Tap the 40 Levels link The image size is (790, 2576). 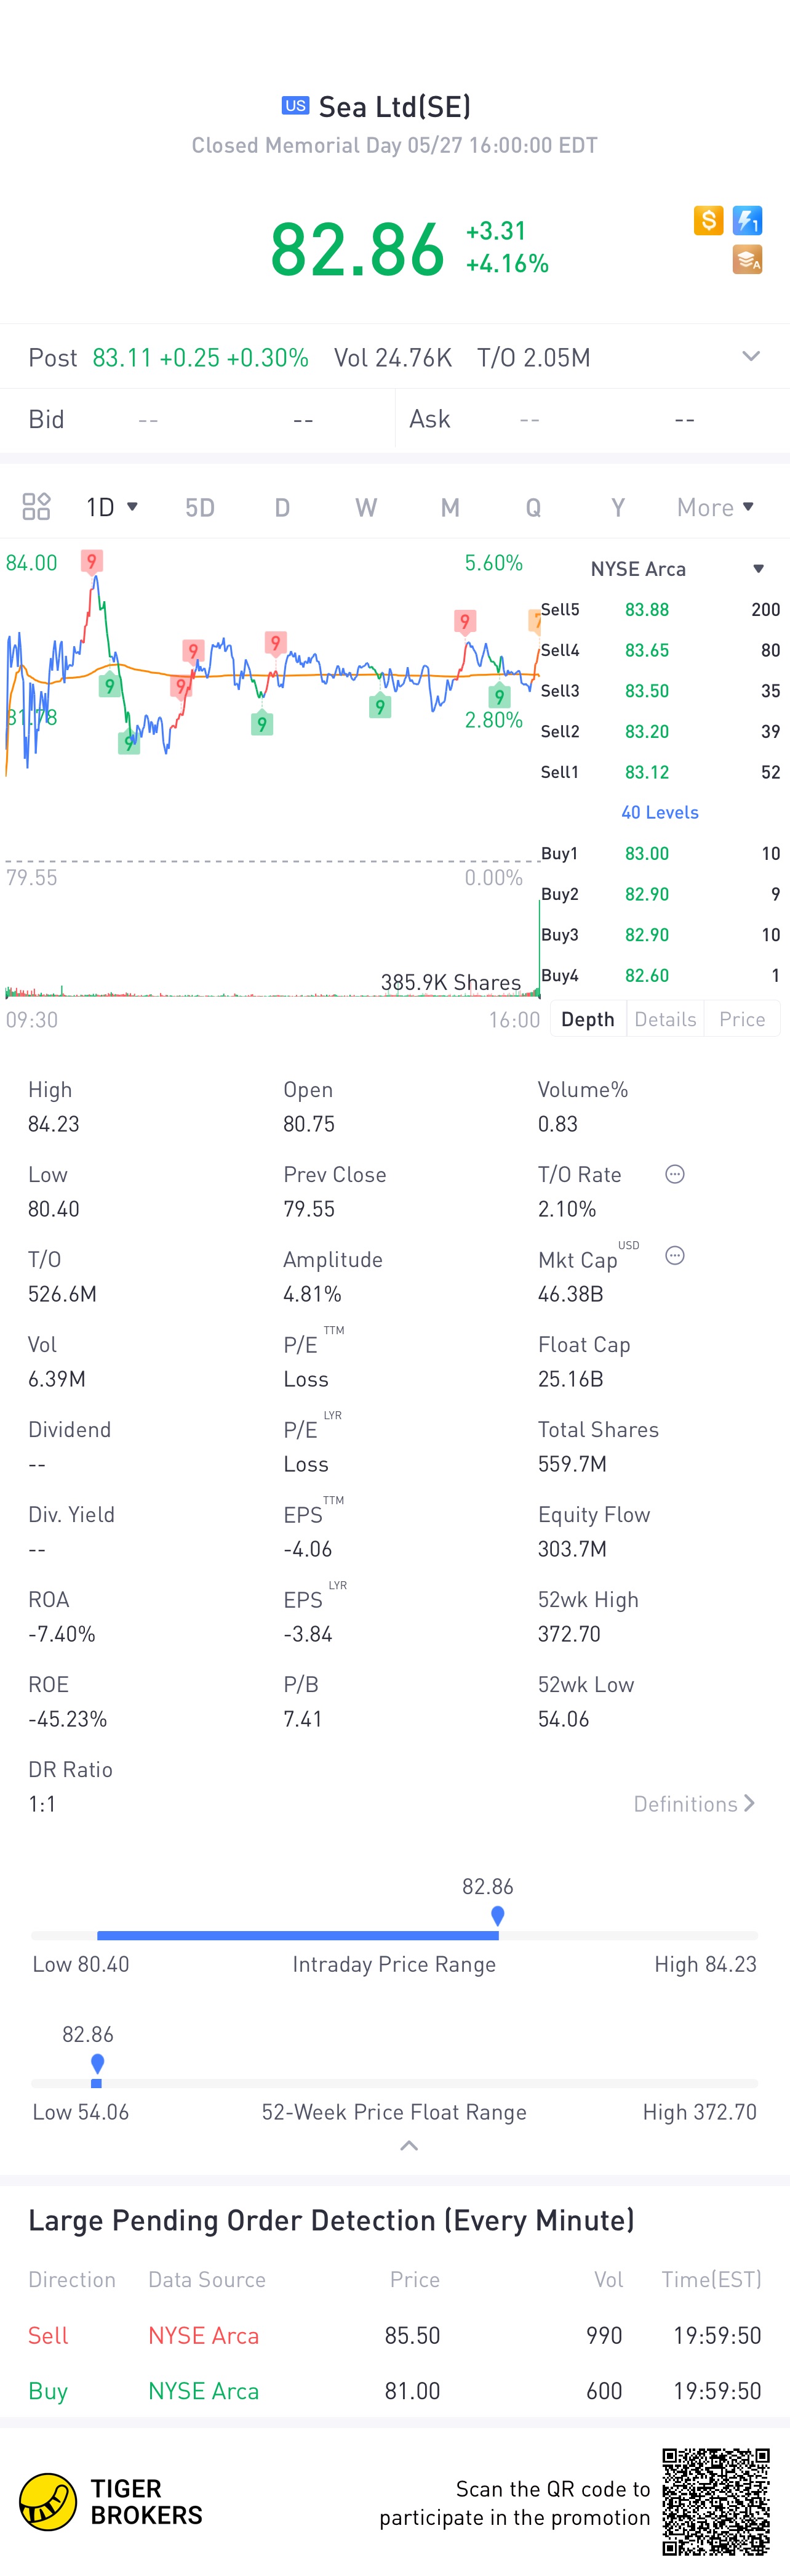click(660, 812)
